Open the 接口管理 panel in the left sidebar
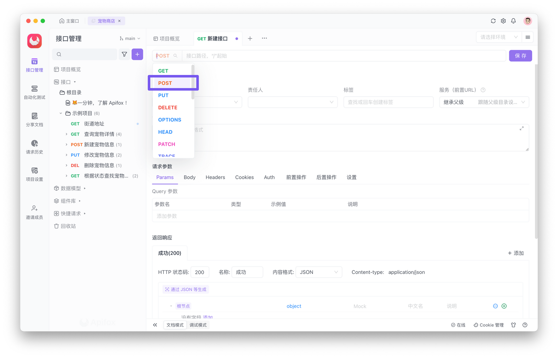The width and height of the screenshot is (558, 358). pyautogui.click(x=34, y=65)
